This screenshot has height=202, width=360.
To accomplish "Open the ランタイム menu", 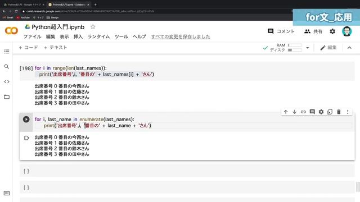I will click(x=99, y=36).
